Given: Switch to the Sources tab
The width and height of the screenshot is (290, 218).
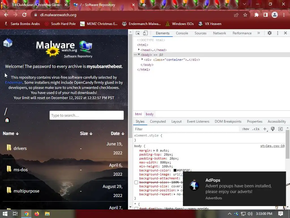Looking at the screenshot, I should [200, 33].
